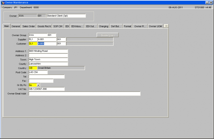Click the tab scroll arrows button

click(x=166, y=26)
